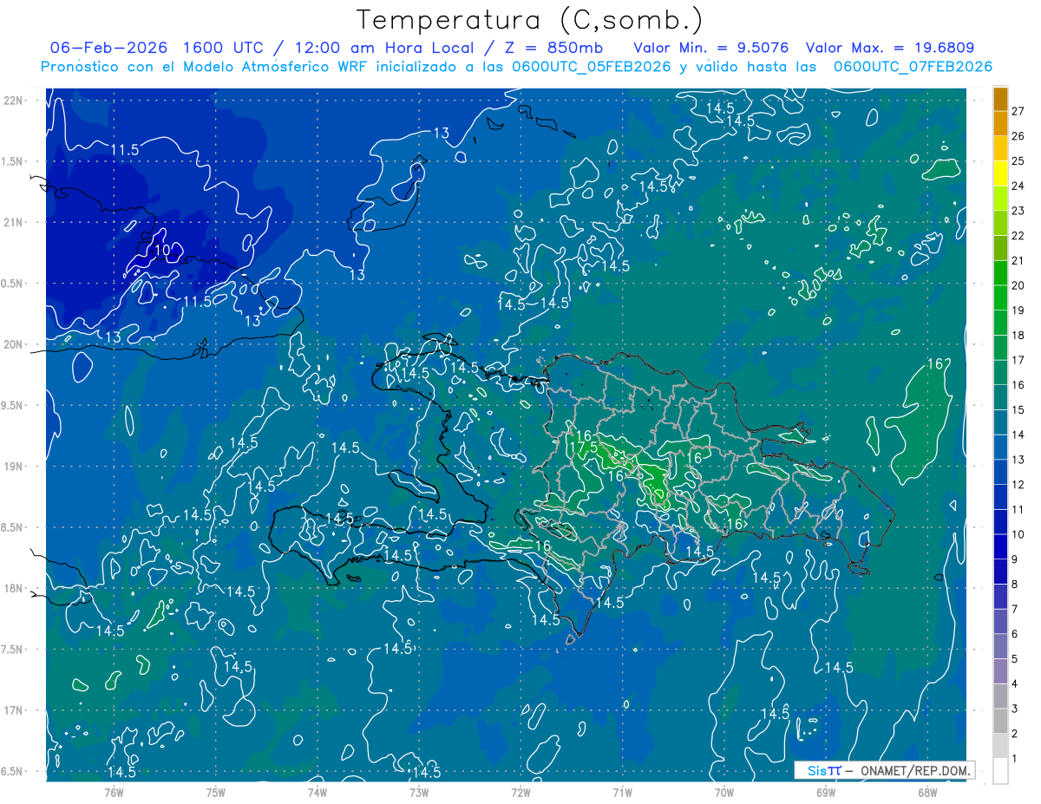Click the white bottom colorbar segment
This screenshot has width=1041, height=804.
click(1000, 771)
